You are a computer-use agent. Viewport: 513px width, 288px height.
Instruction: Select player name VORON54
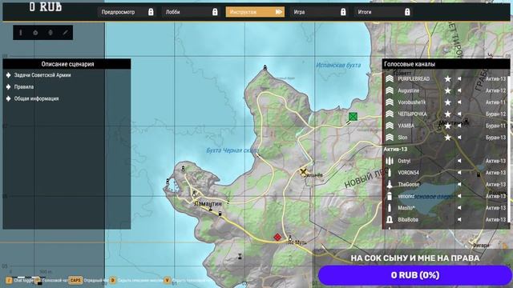(408, 173)
